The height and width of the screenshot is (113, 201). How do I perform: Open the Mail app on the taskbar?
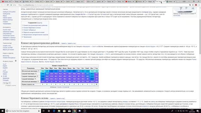tap(69, 111)
